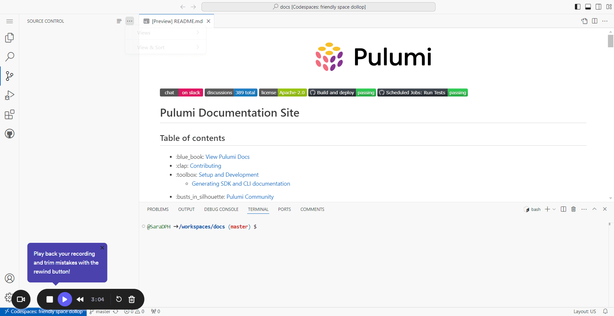The height and width of the screenshot is (316, 614).
Task: Open terminal panel more actions ellipsis
Action: pos(584,209)
